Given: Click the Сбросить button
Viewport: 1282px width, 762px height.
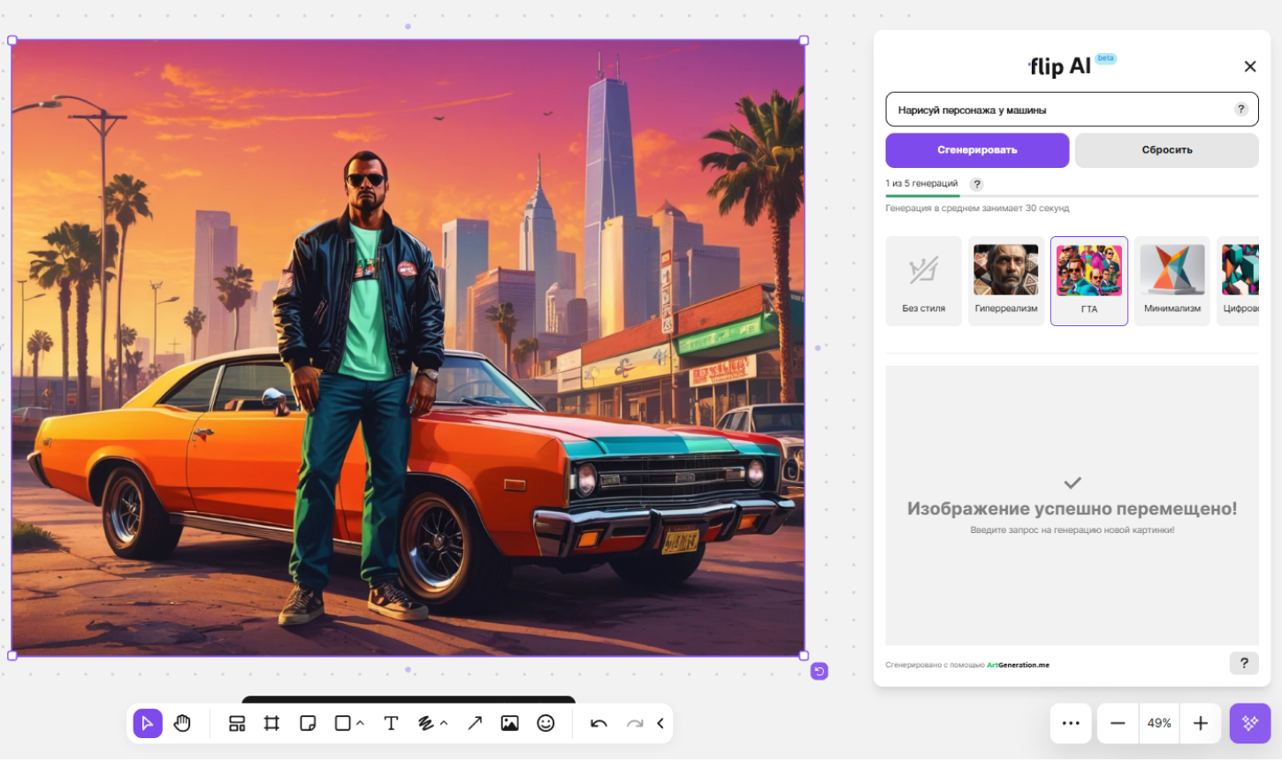Looking at the screenshot, I should coord(1167,150).
